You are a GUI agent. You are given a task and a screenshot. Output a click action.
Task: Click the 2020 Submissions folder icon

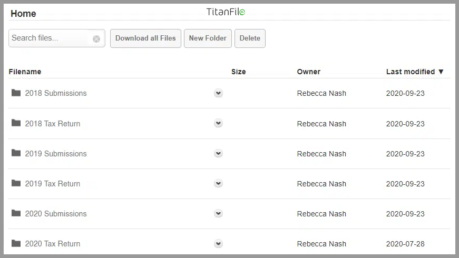[x=16, y=213]
